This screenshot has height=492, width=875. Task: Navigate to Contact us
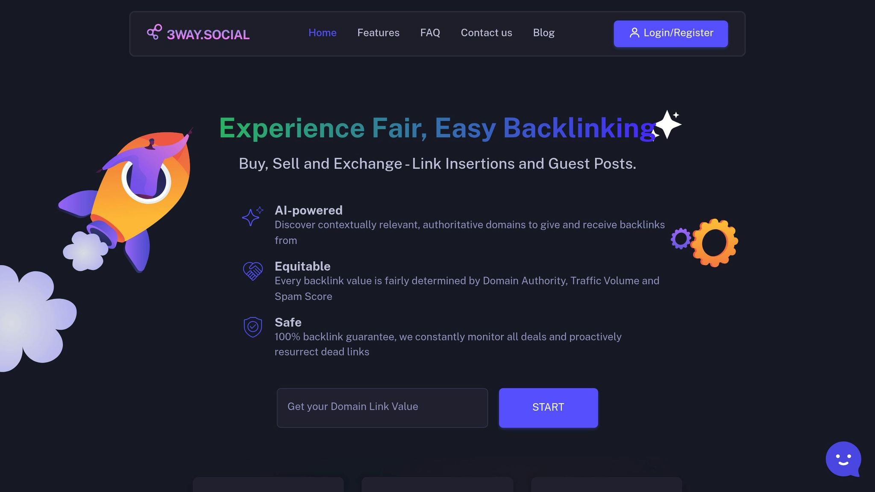pos(486,33)
